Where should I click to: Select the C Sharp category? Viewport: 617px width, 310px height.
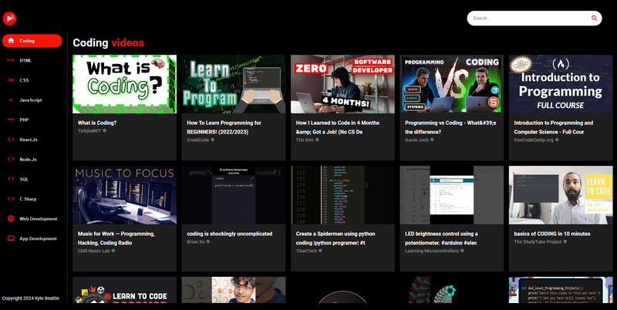(32, 199)
